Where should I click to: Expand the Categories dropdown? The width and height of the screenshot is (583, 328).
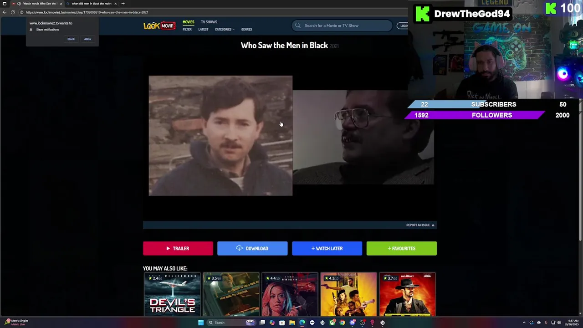[x=225, y=30]
